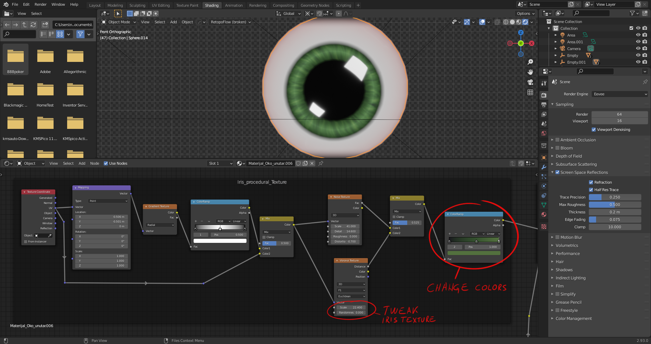Image resolution: width=651 pixels, height=344 pixels.
Task: Select the Modifier Properties wrench icon
Action: tap(544, 167)
